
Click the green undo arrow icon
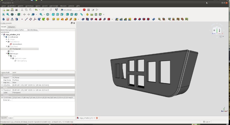click(36, 9)
